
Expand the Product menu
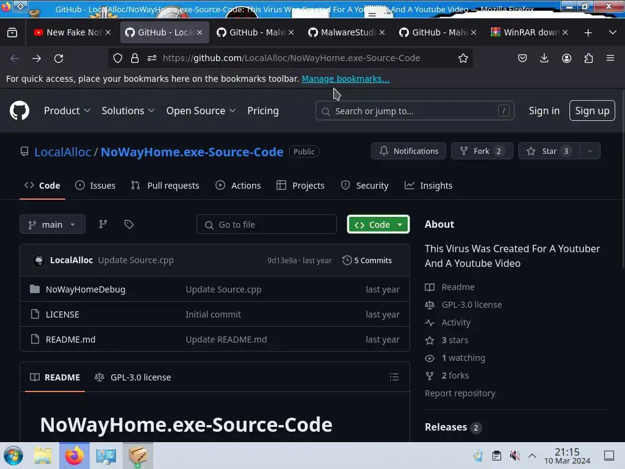[67, 111]
